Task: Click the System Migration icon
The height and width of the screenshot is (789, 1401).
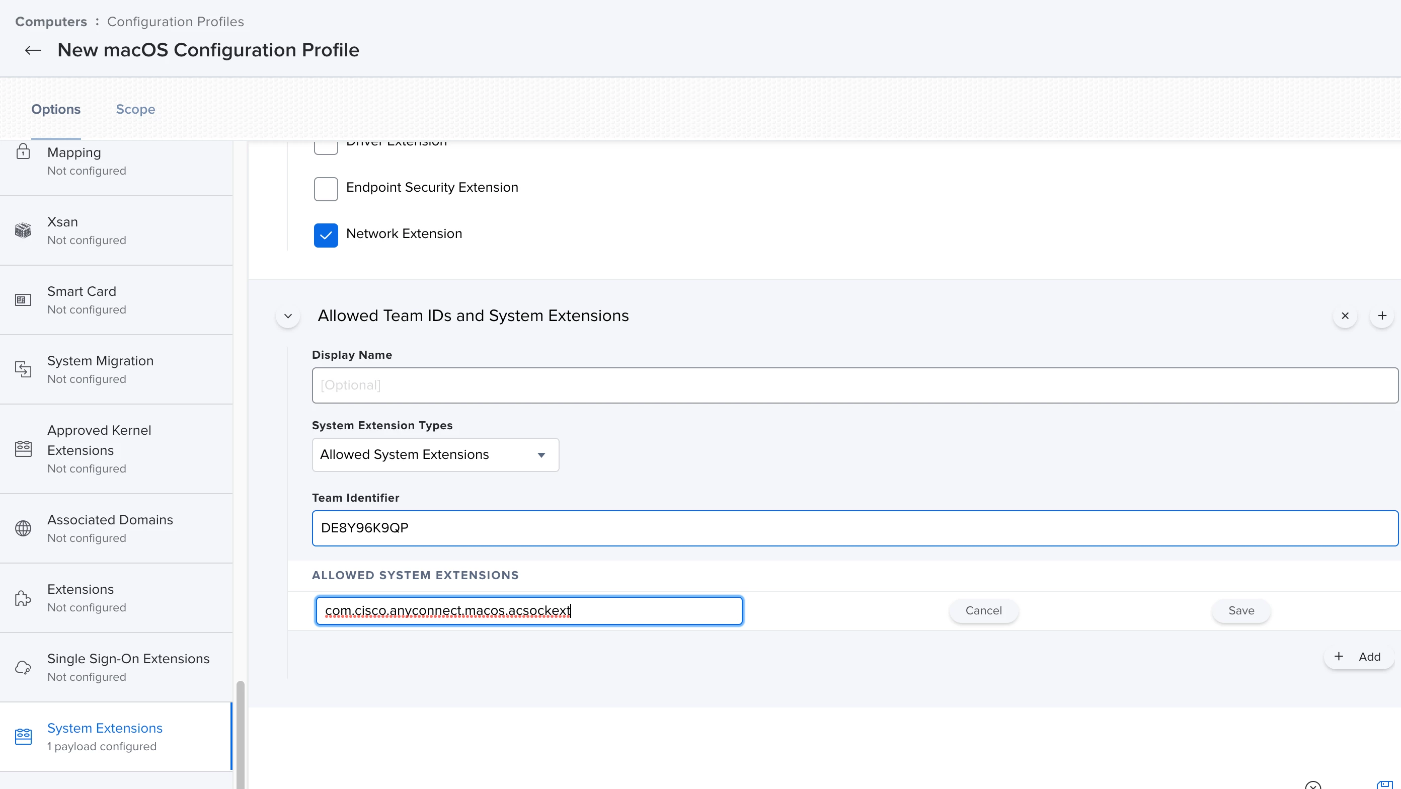Action: pos(23,369)
